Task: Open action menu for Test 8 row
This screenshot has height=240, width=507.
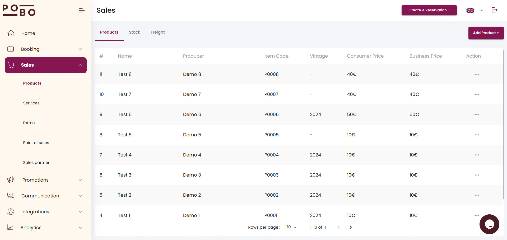Action: point(477,74)
